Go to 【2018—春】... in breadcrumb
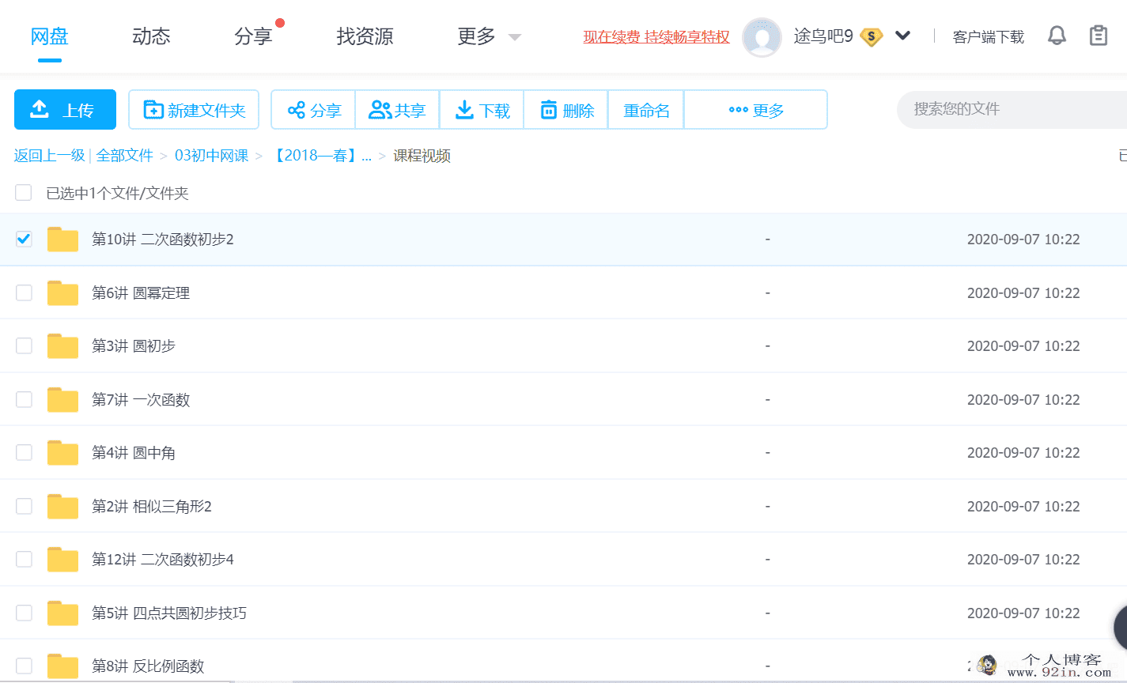1127x683 pixels. click(321, 156)
